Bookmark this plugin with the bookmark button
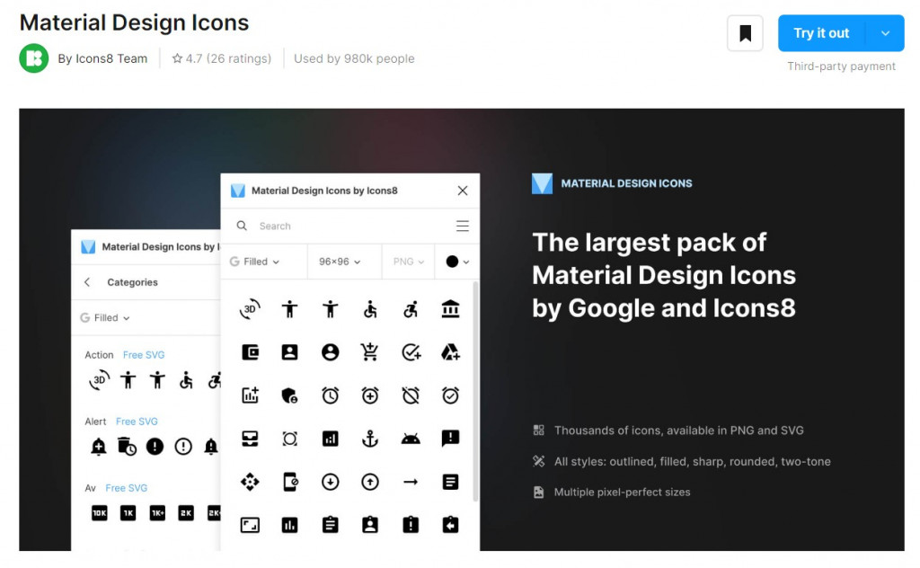 (745, 33)
